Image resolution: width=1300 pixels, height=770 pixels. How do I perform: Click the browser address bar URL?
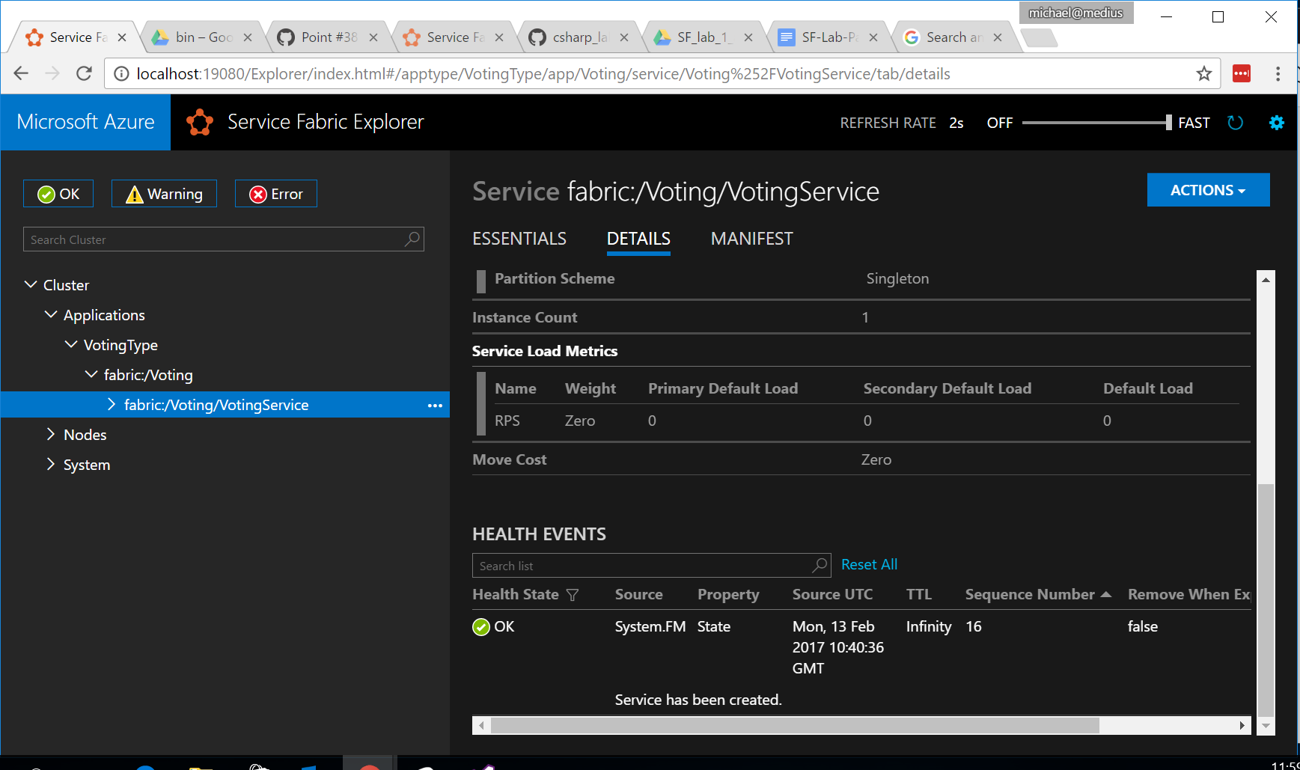[x=543, y=73]
